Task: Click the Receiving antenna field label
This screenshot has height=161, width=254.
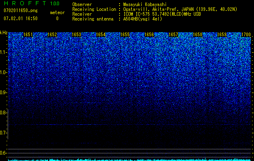Action: pos(93,19)
